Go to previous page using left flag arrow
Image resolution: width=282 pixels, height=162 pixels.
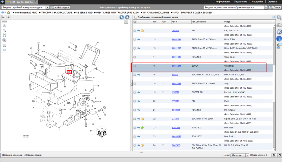point(3,17)
